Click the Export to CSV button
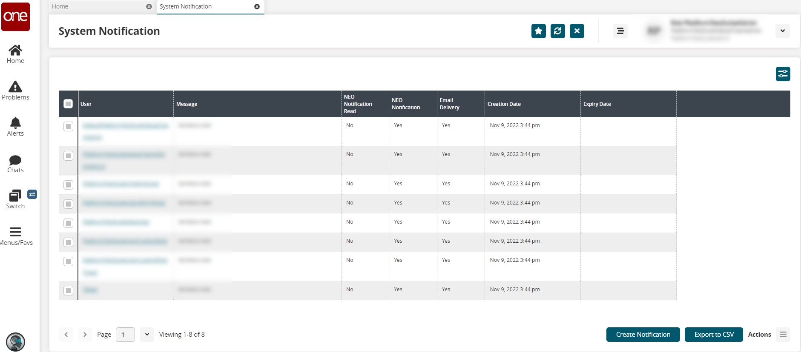 [714, 335]
